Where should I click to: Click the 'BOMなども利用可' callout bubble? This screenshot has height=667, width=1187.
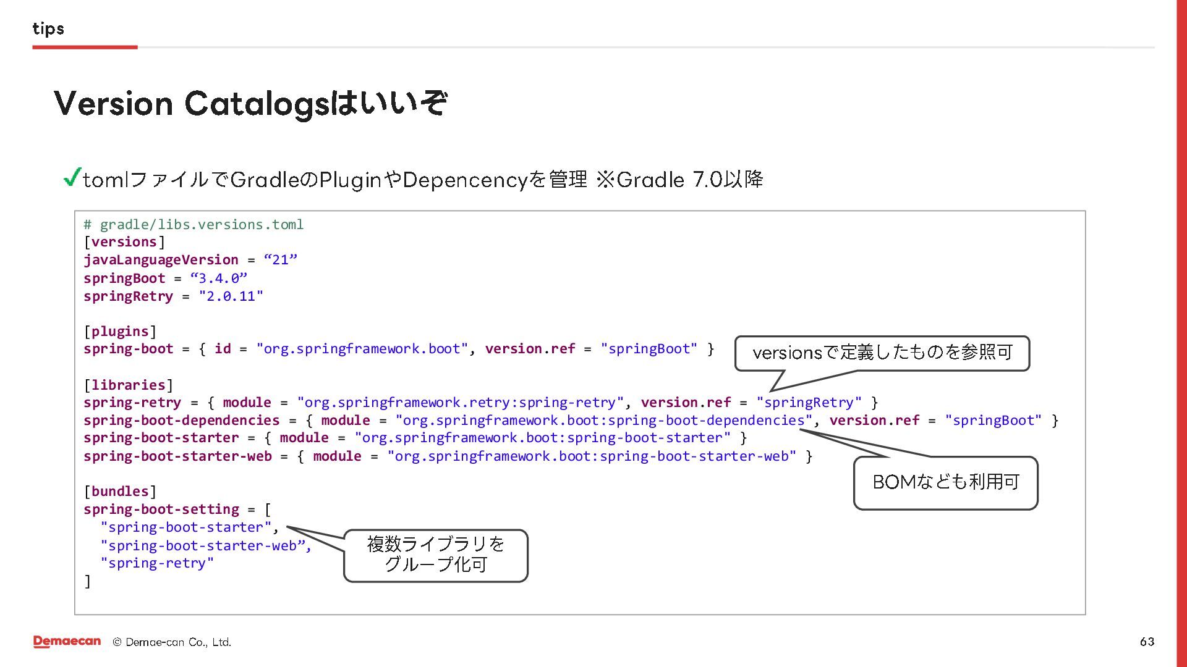(945, 482)
